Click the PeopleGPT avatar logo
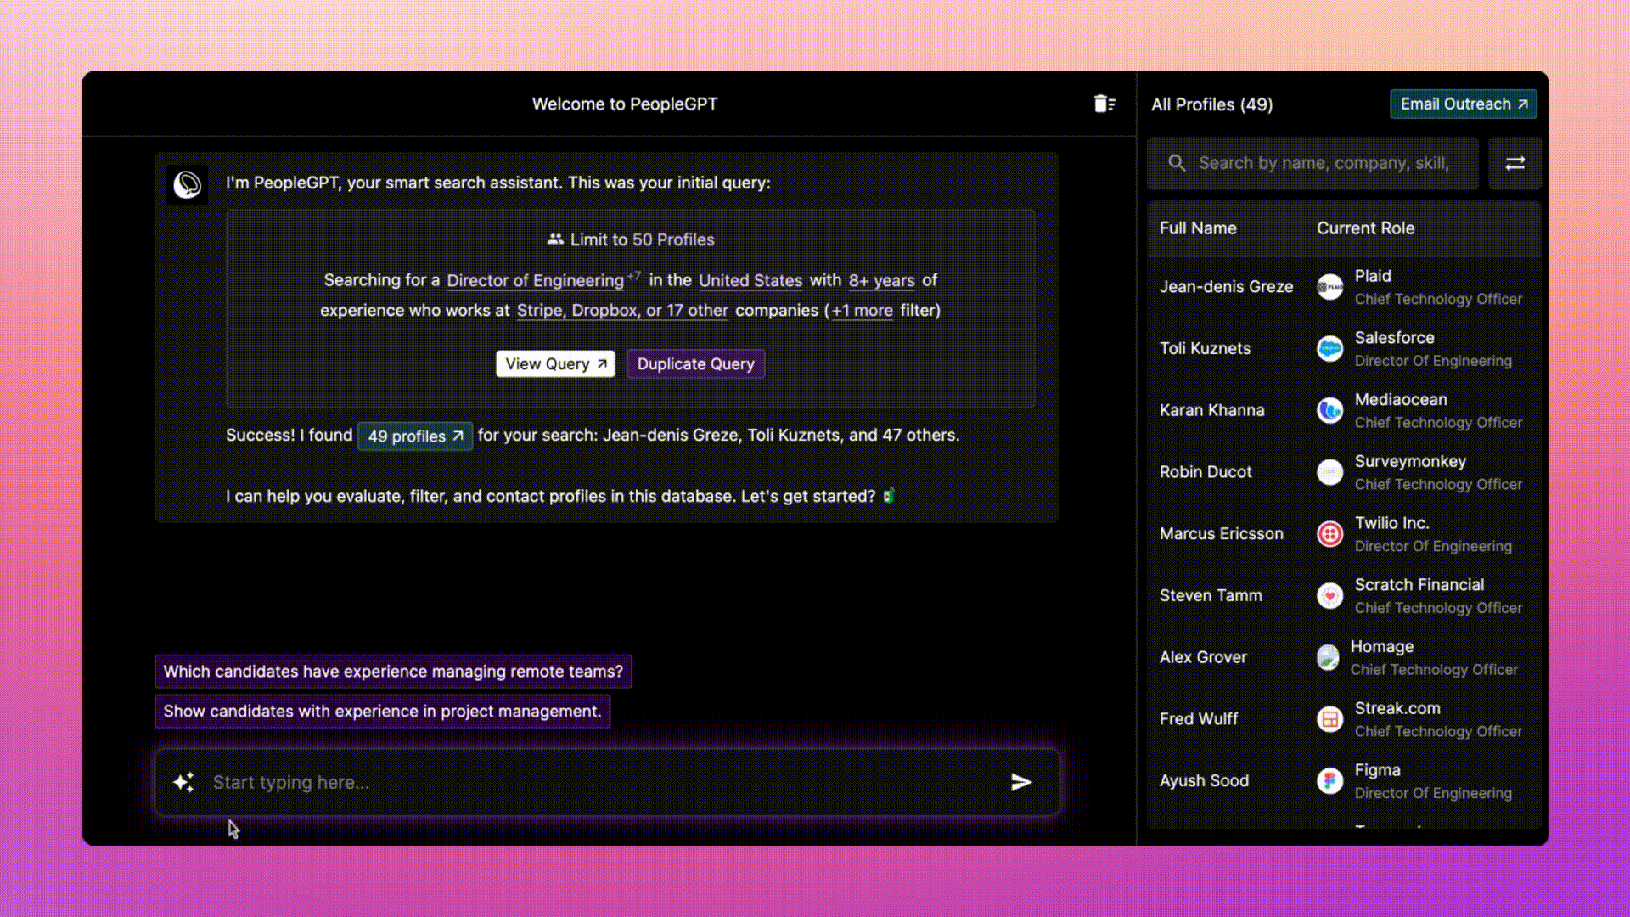 click(x=187, y=184)
